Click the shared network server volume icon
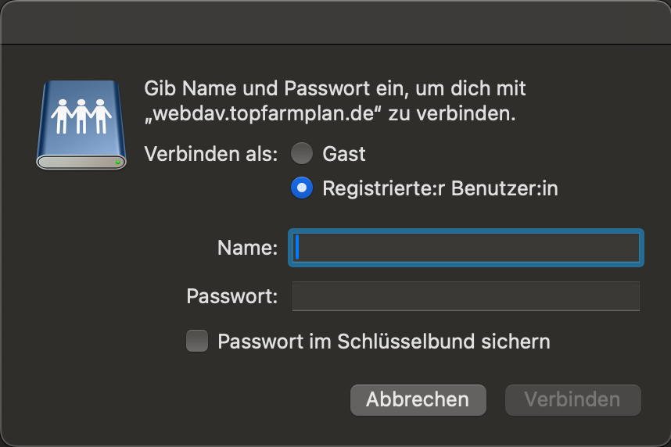Viewport: 671px width, 447px height. click(x=81, y=125)
